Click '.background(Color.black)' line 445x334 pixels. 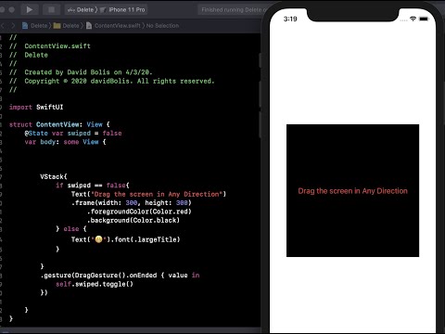(x=133, y=220)
